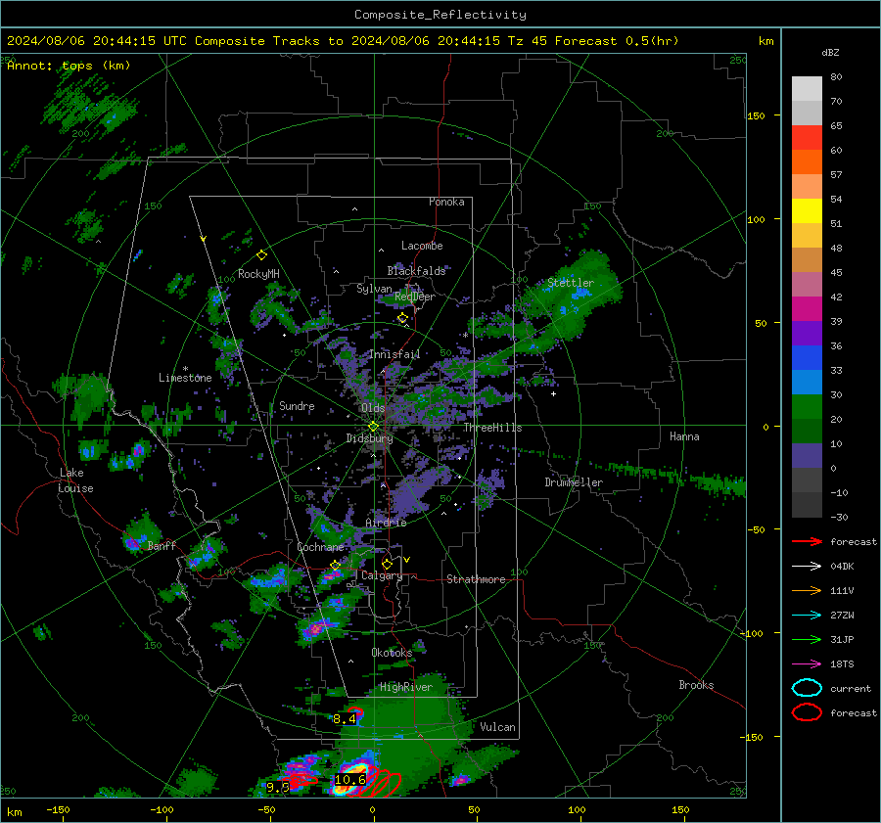Click the Innisfail city label

[x=394, y=354]
